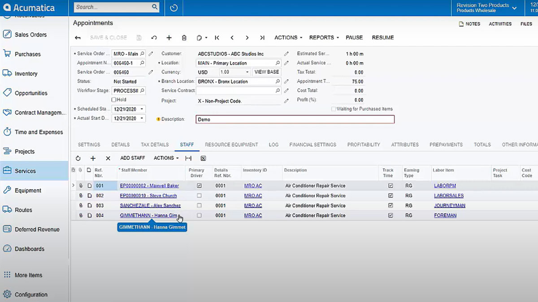Switch to the DETAILS tab
The image size is (538, 302).
121,145
